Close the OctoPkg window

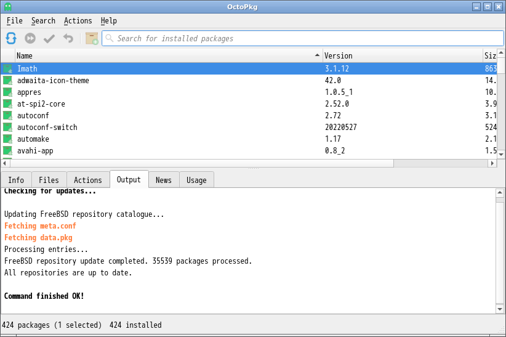click(x=499, y=6)
